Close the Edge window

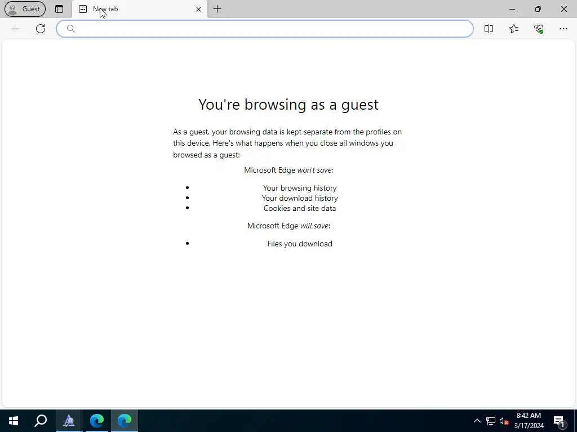click(x=563, y=9)
